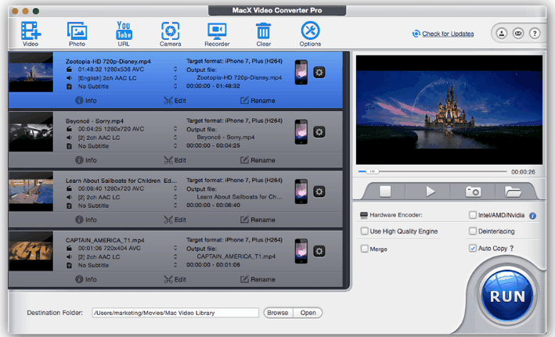Change subtitle stepper for Sailboats video
Viewport: 555px width, 337px height.
coord(175,206)
